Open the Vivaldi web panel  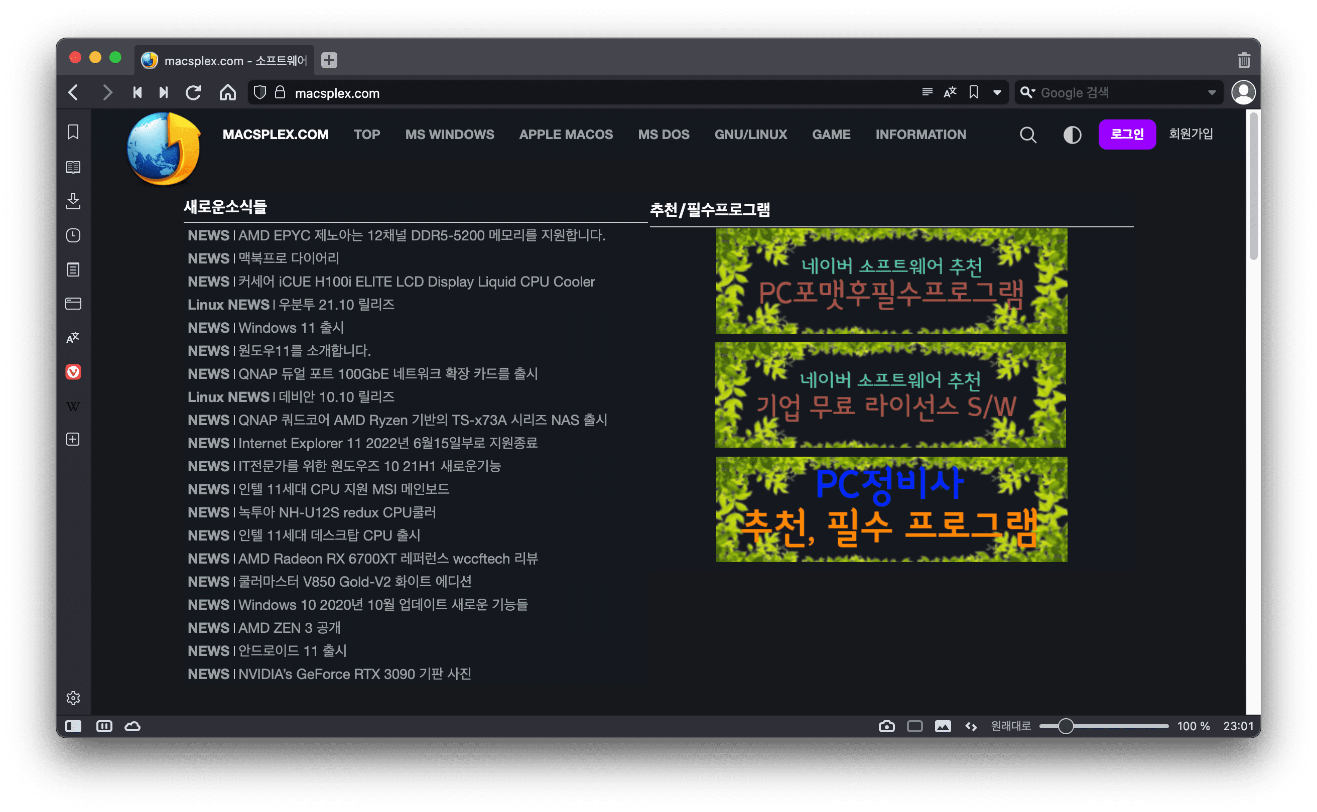pos(74,372)
